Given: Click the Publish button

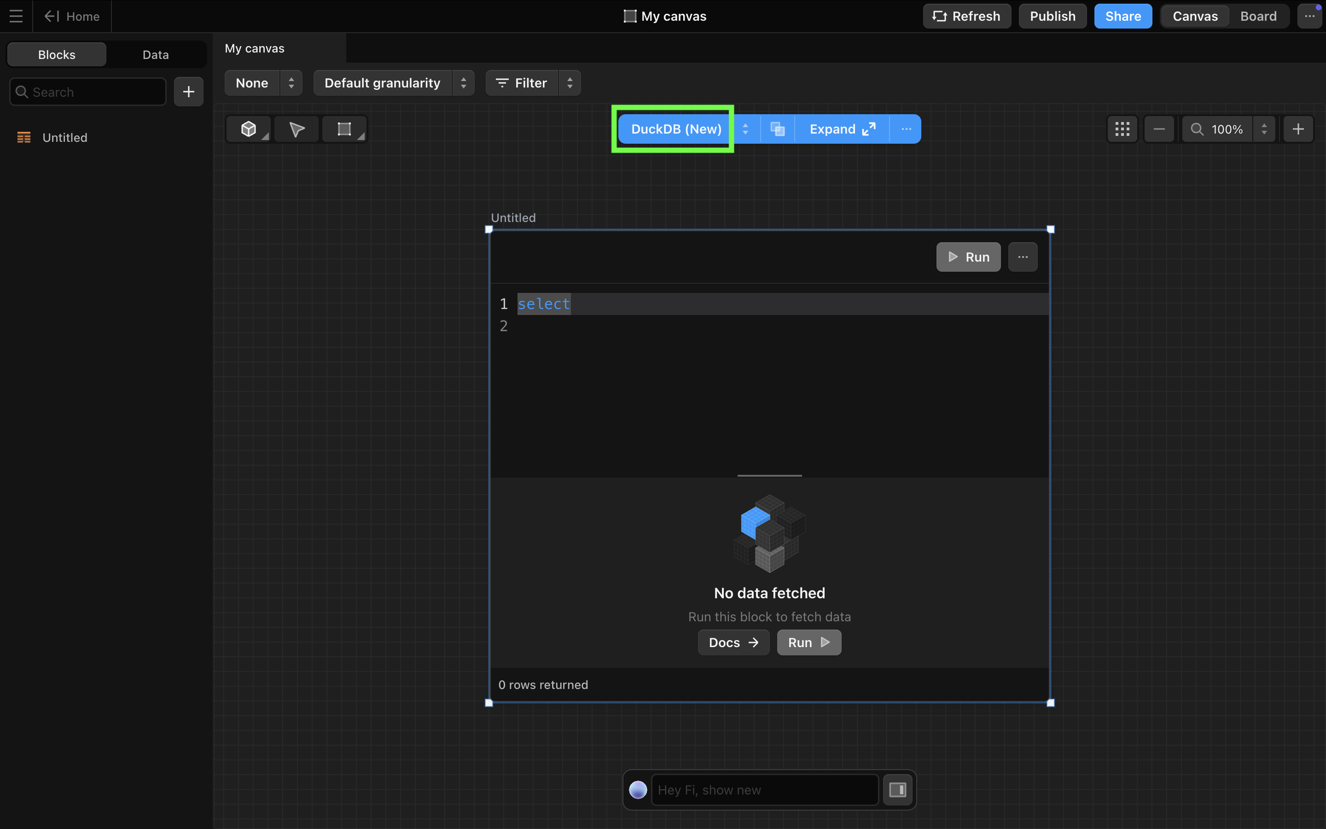Looking at the screenshot, I should click(1052, 17).
